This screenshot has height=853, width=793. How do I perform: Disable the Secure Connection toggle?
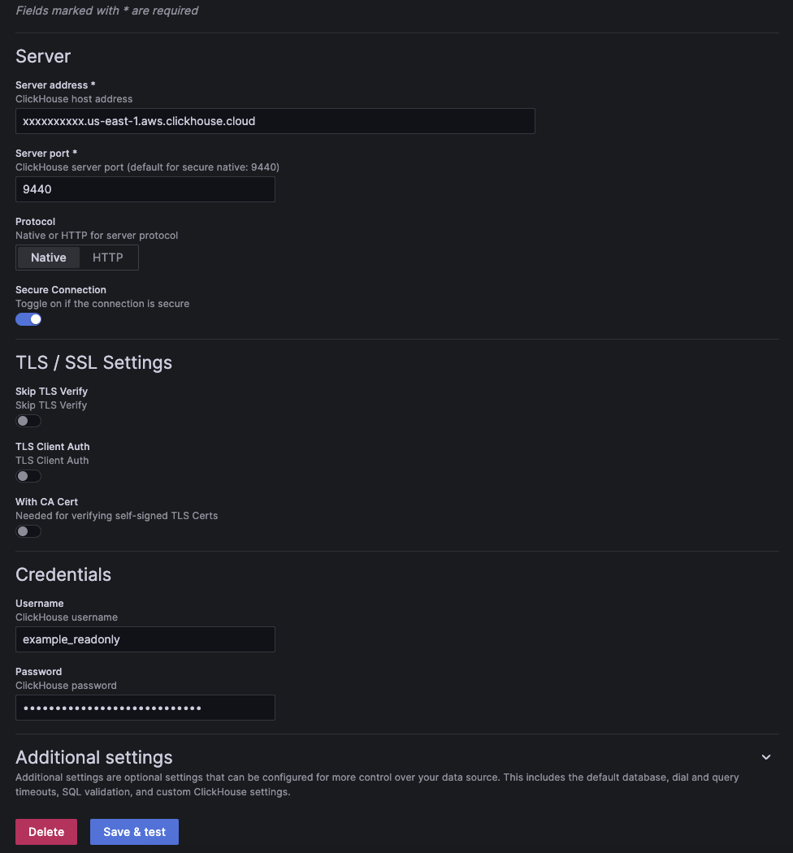[28, 319]
